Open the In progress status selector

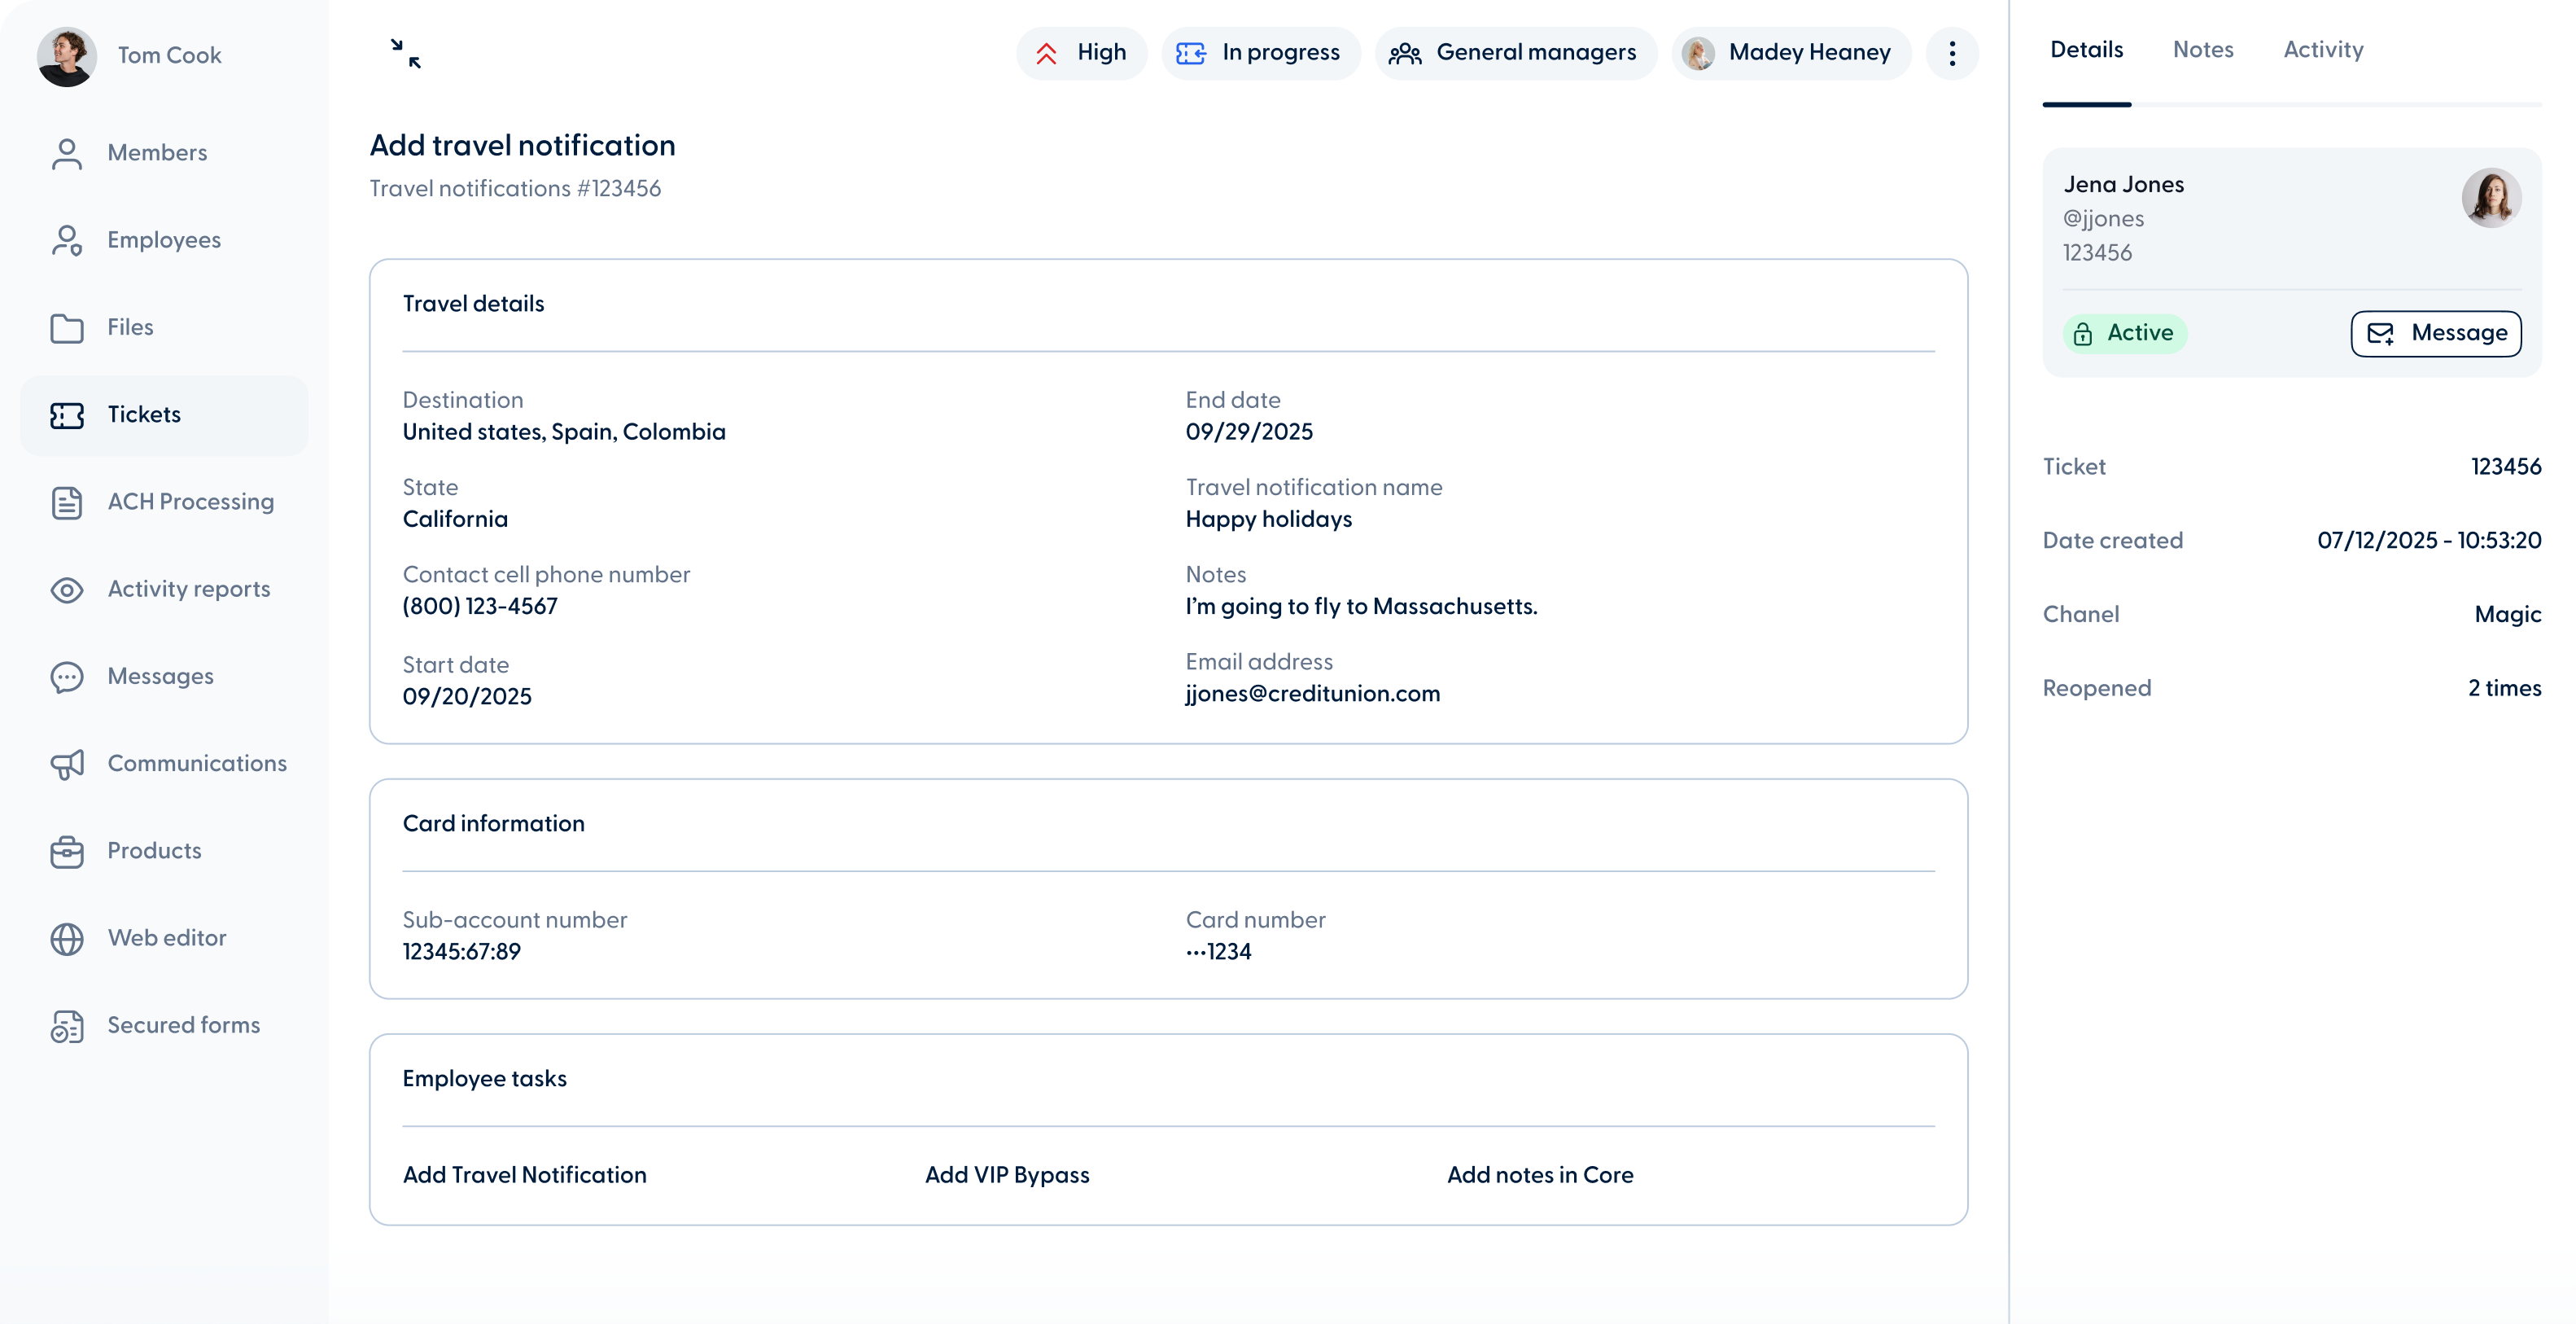point(1260,52)
